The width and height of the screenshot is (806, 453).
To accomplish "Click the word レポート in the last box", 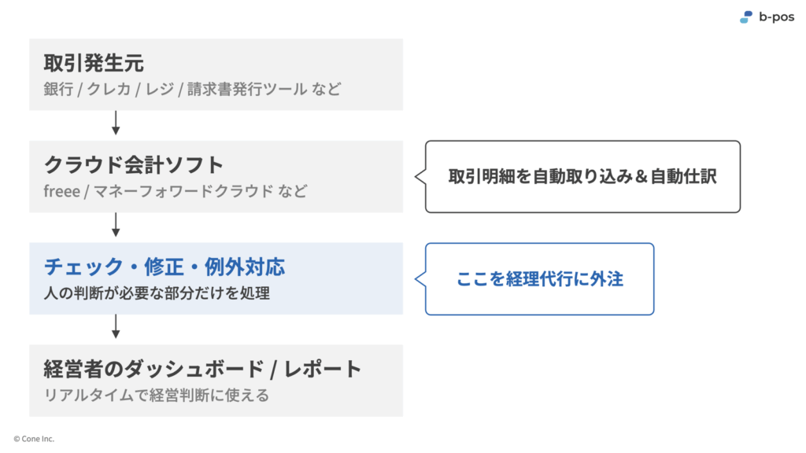I will tap(323, 369).
